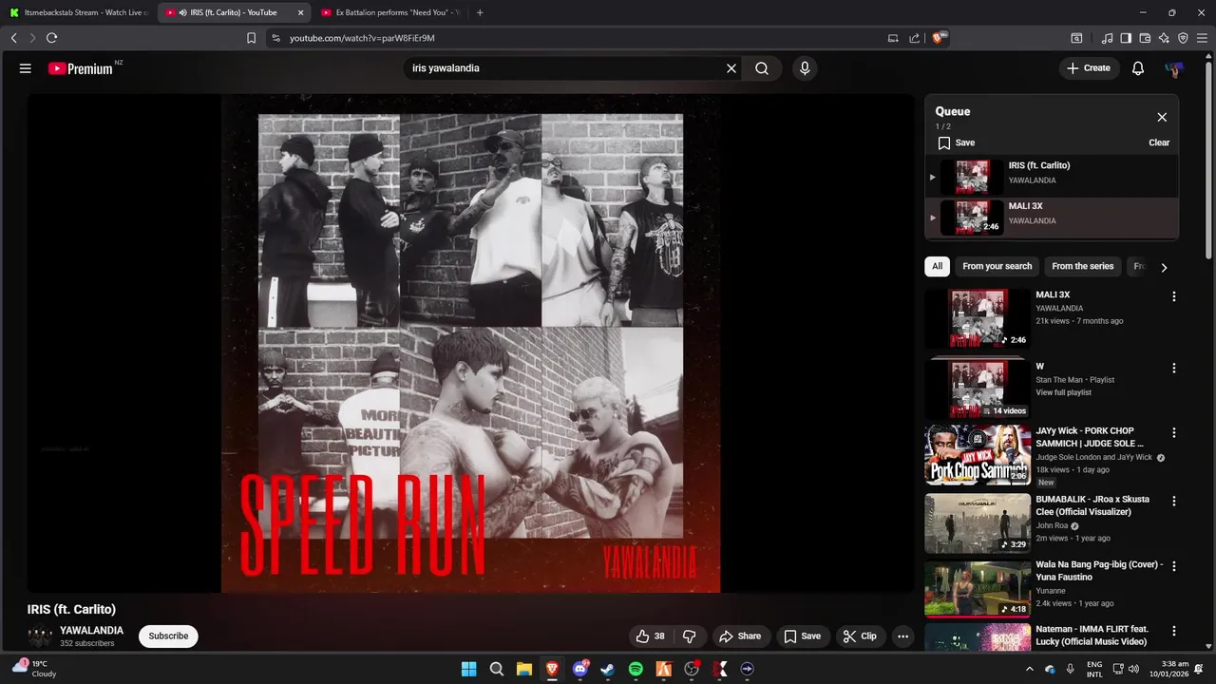Close the IRIS (ft. Carlito) browser tab

tap(301, 12)
